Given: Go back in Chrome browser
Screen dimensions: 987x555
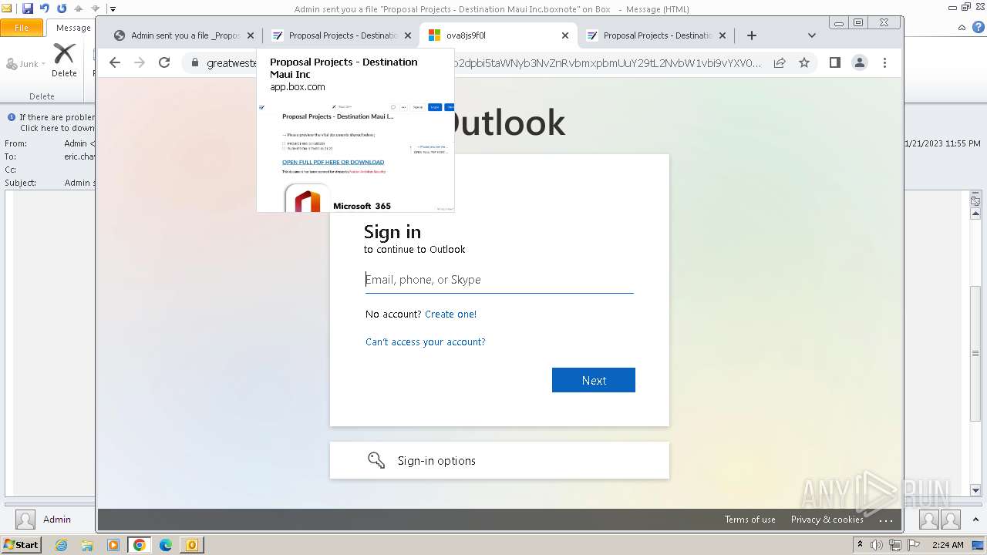Looking at the screenshot, I should (x=115, y=63).
